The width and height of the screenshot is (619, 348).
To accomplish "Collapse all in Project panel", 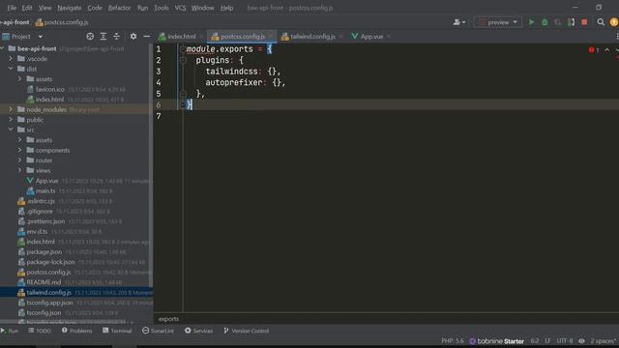I will click(x=116, y=37).
